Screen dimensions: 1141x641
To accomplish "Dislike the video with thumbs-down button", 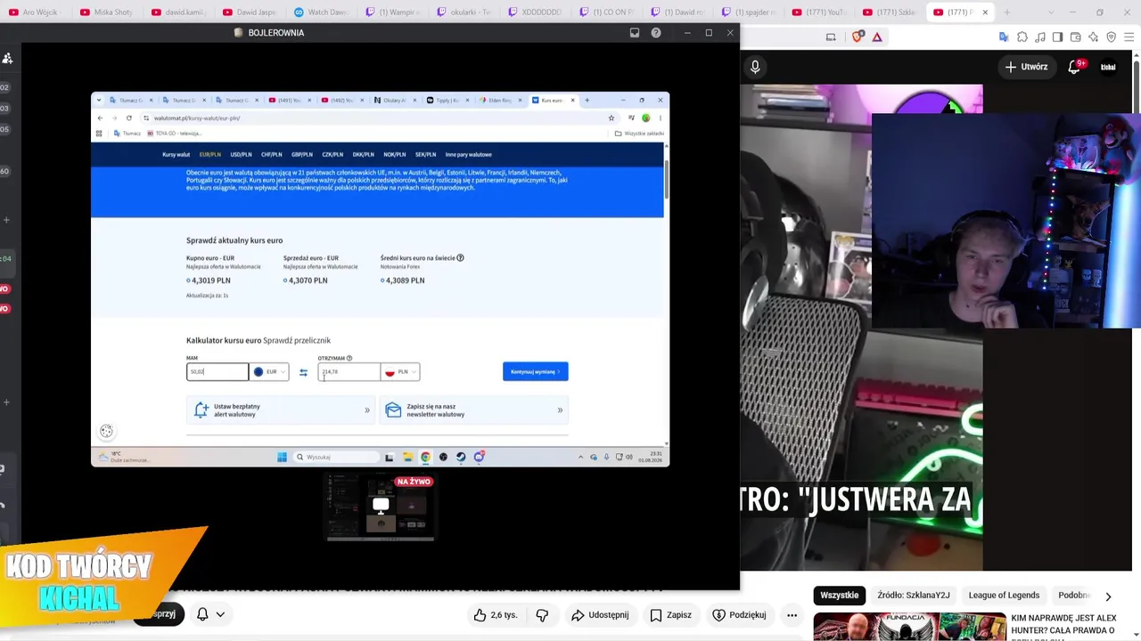I will tap(542, 614).
